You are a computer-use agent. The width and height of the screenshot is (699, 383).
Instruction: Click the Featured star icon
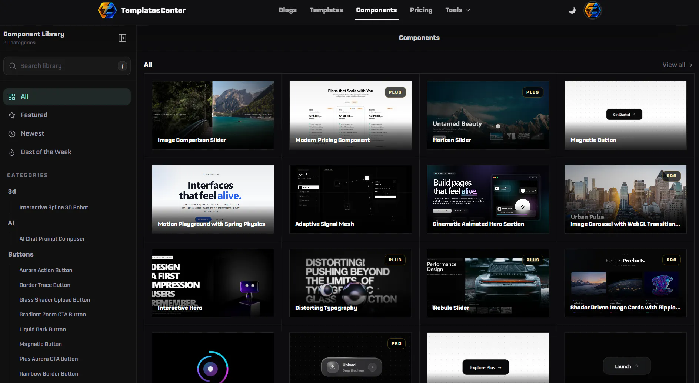click(12, 115)
